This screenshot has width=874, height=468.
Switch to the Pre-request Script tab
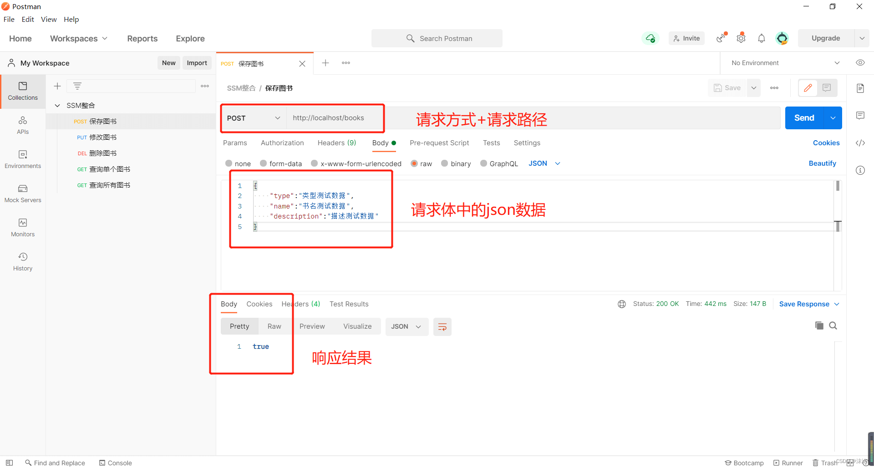439,143
